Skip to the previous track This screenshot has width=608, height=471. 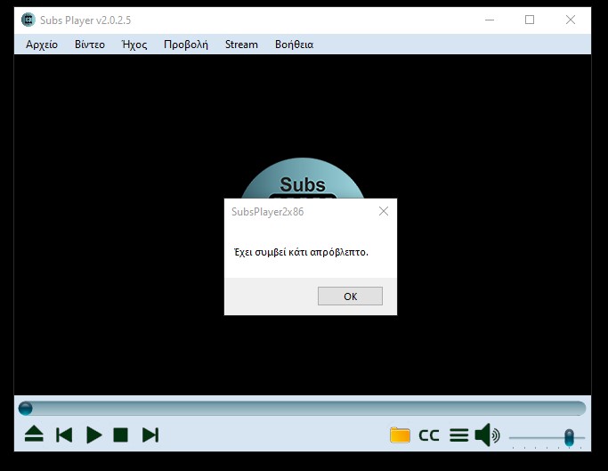pos(64,434)
